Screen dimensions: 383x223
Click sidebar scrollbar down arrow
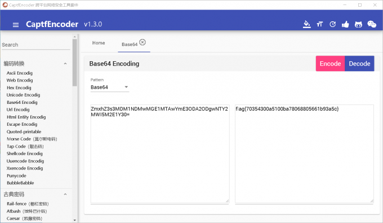75,220
